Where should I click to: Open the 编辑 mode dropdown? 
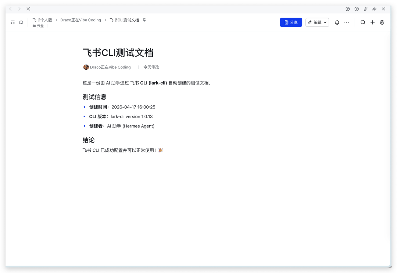tap(317, 22)
